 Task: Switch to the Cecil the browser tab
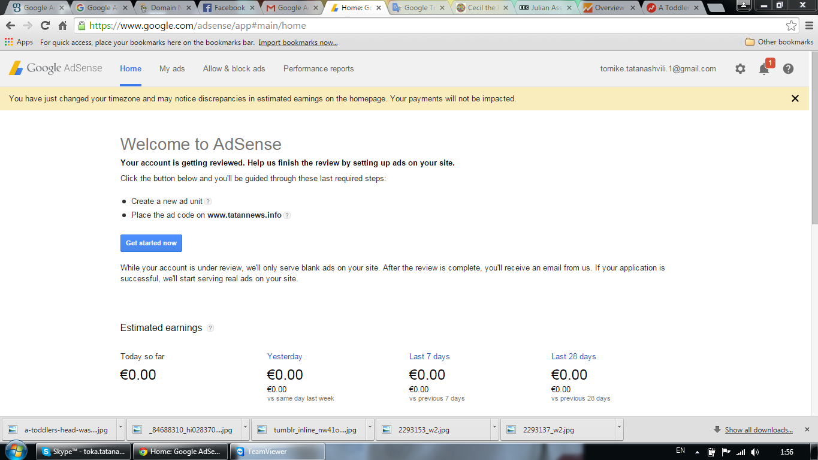[481, 8]
